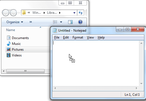Select the Videos library
The image size is (146, 101).
[x=17, y=55]
